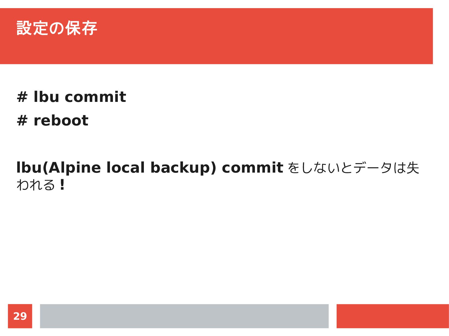
Task: Select the slide title 設定の保存
Action: (56, 28)
